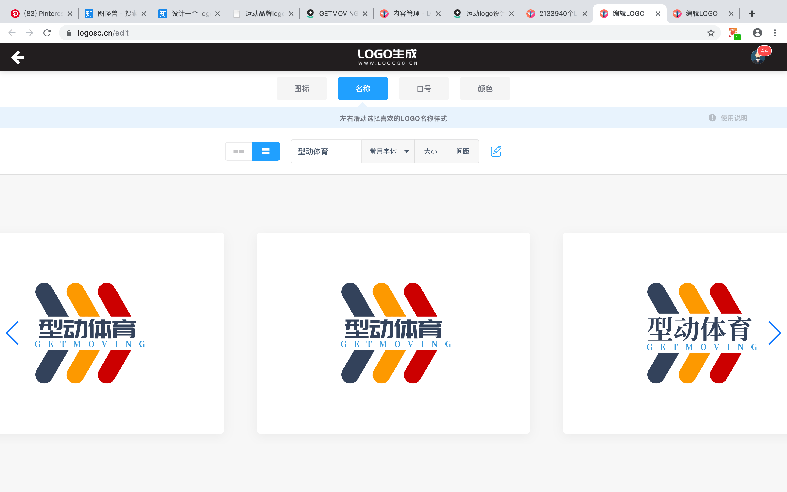Open the Chrome profile icon

click(757, 33)
